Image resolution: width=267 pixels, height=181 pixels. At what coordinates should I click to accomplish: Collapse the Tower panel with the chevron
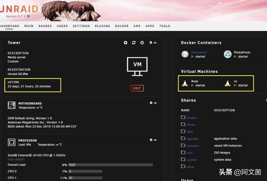point(155,43)
